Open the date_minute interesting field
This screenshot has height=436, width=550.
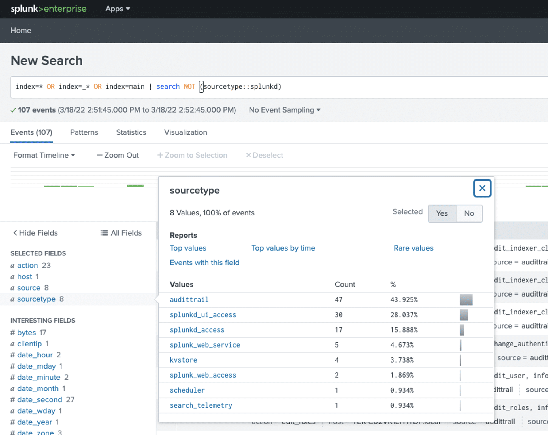pyautogui.click(x=39, y=377)
